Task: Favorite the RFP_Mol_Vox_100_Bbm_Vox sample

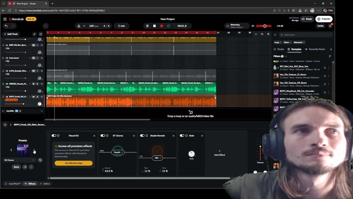Action: click(325, 68)
